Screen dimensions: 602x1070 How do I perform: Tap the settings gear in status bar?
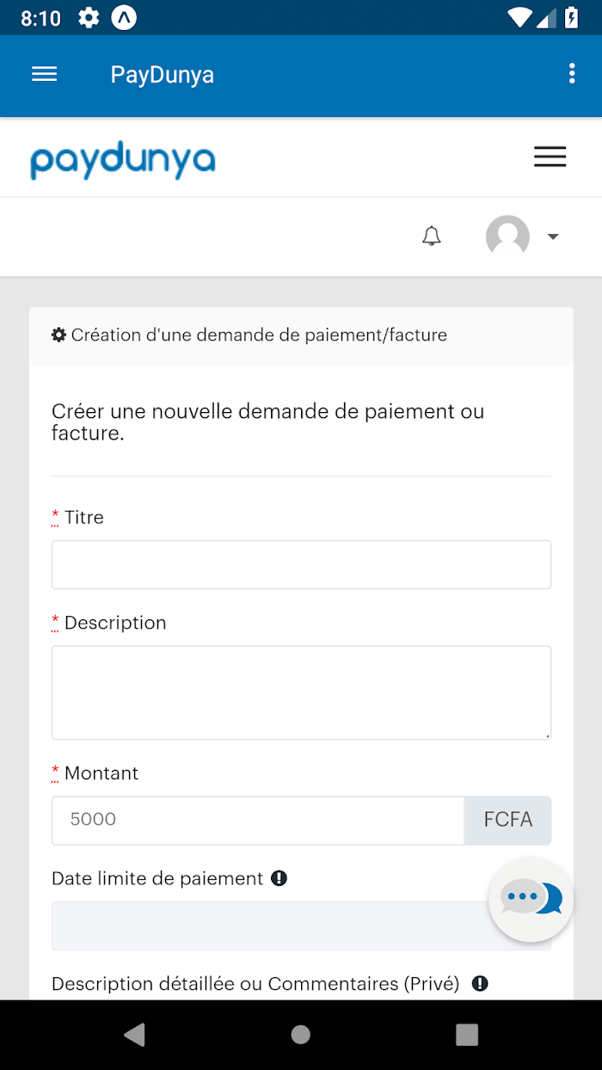click(x=89, y=18)
